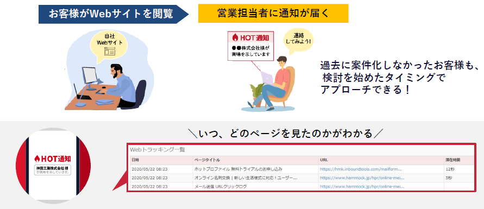484x209 pixels.
Task: Open the URL link in the メール送信 URLクリックログ row
Action: point(362,187)
